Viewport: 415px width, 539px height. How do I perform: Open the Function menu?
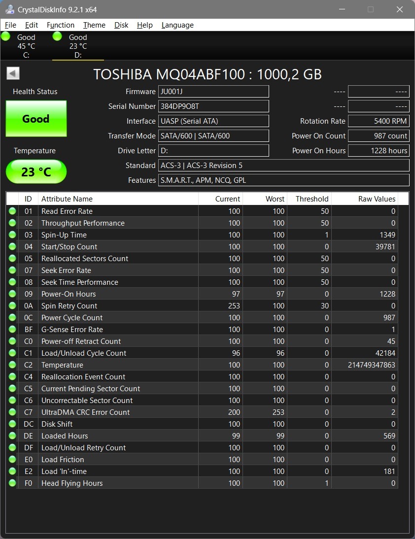tap(61, 25)
